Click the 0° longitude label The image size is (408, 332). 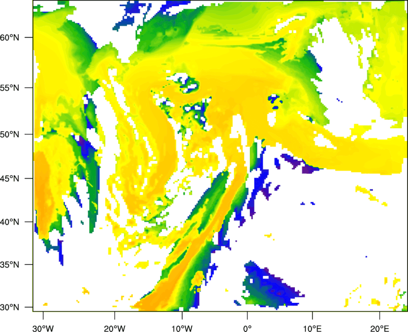coord(247,328)
